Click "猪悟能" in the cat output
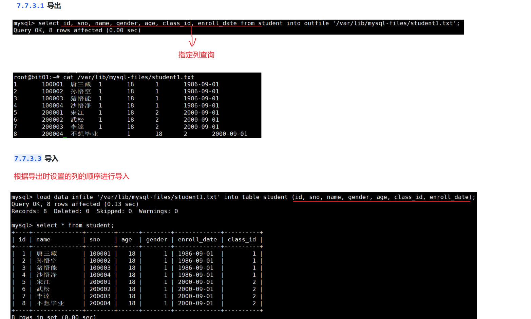The width and height of the screenshot is (531, 319). click(81, 99)
